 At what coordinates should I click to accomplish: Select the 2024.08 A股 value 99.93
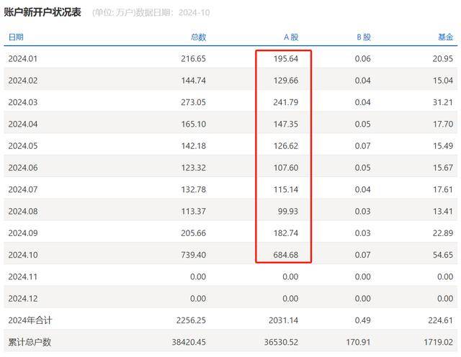click(287, 211)
